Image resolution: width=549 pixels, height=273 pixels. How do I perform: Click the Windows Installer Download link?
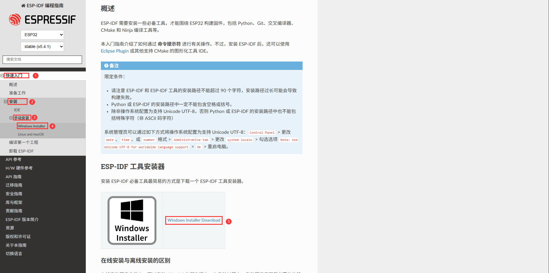194,220
